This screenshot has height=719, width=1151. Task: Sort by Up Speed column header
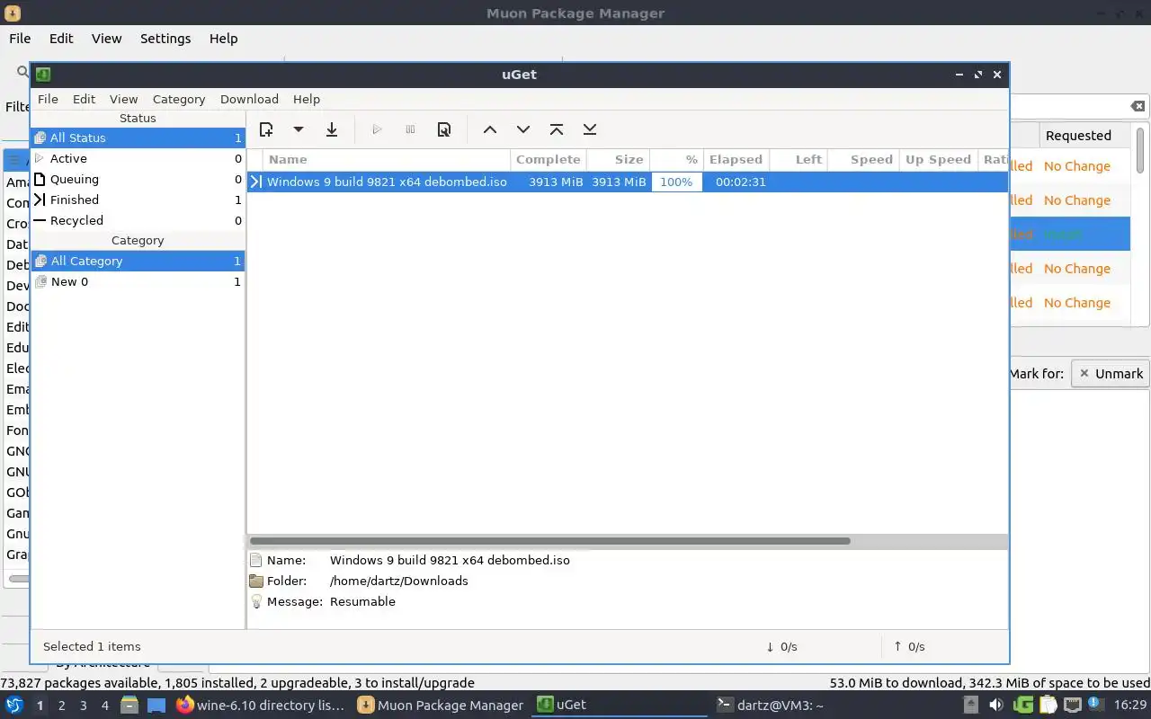click(938, 159)
